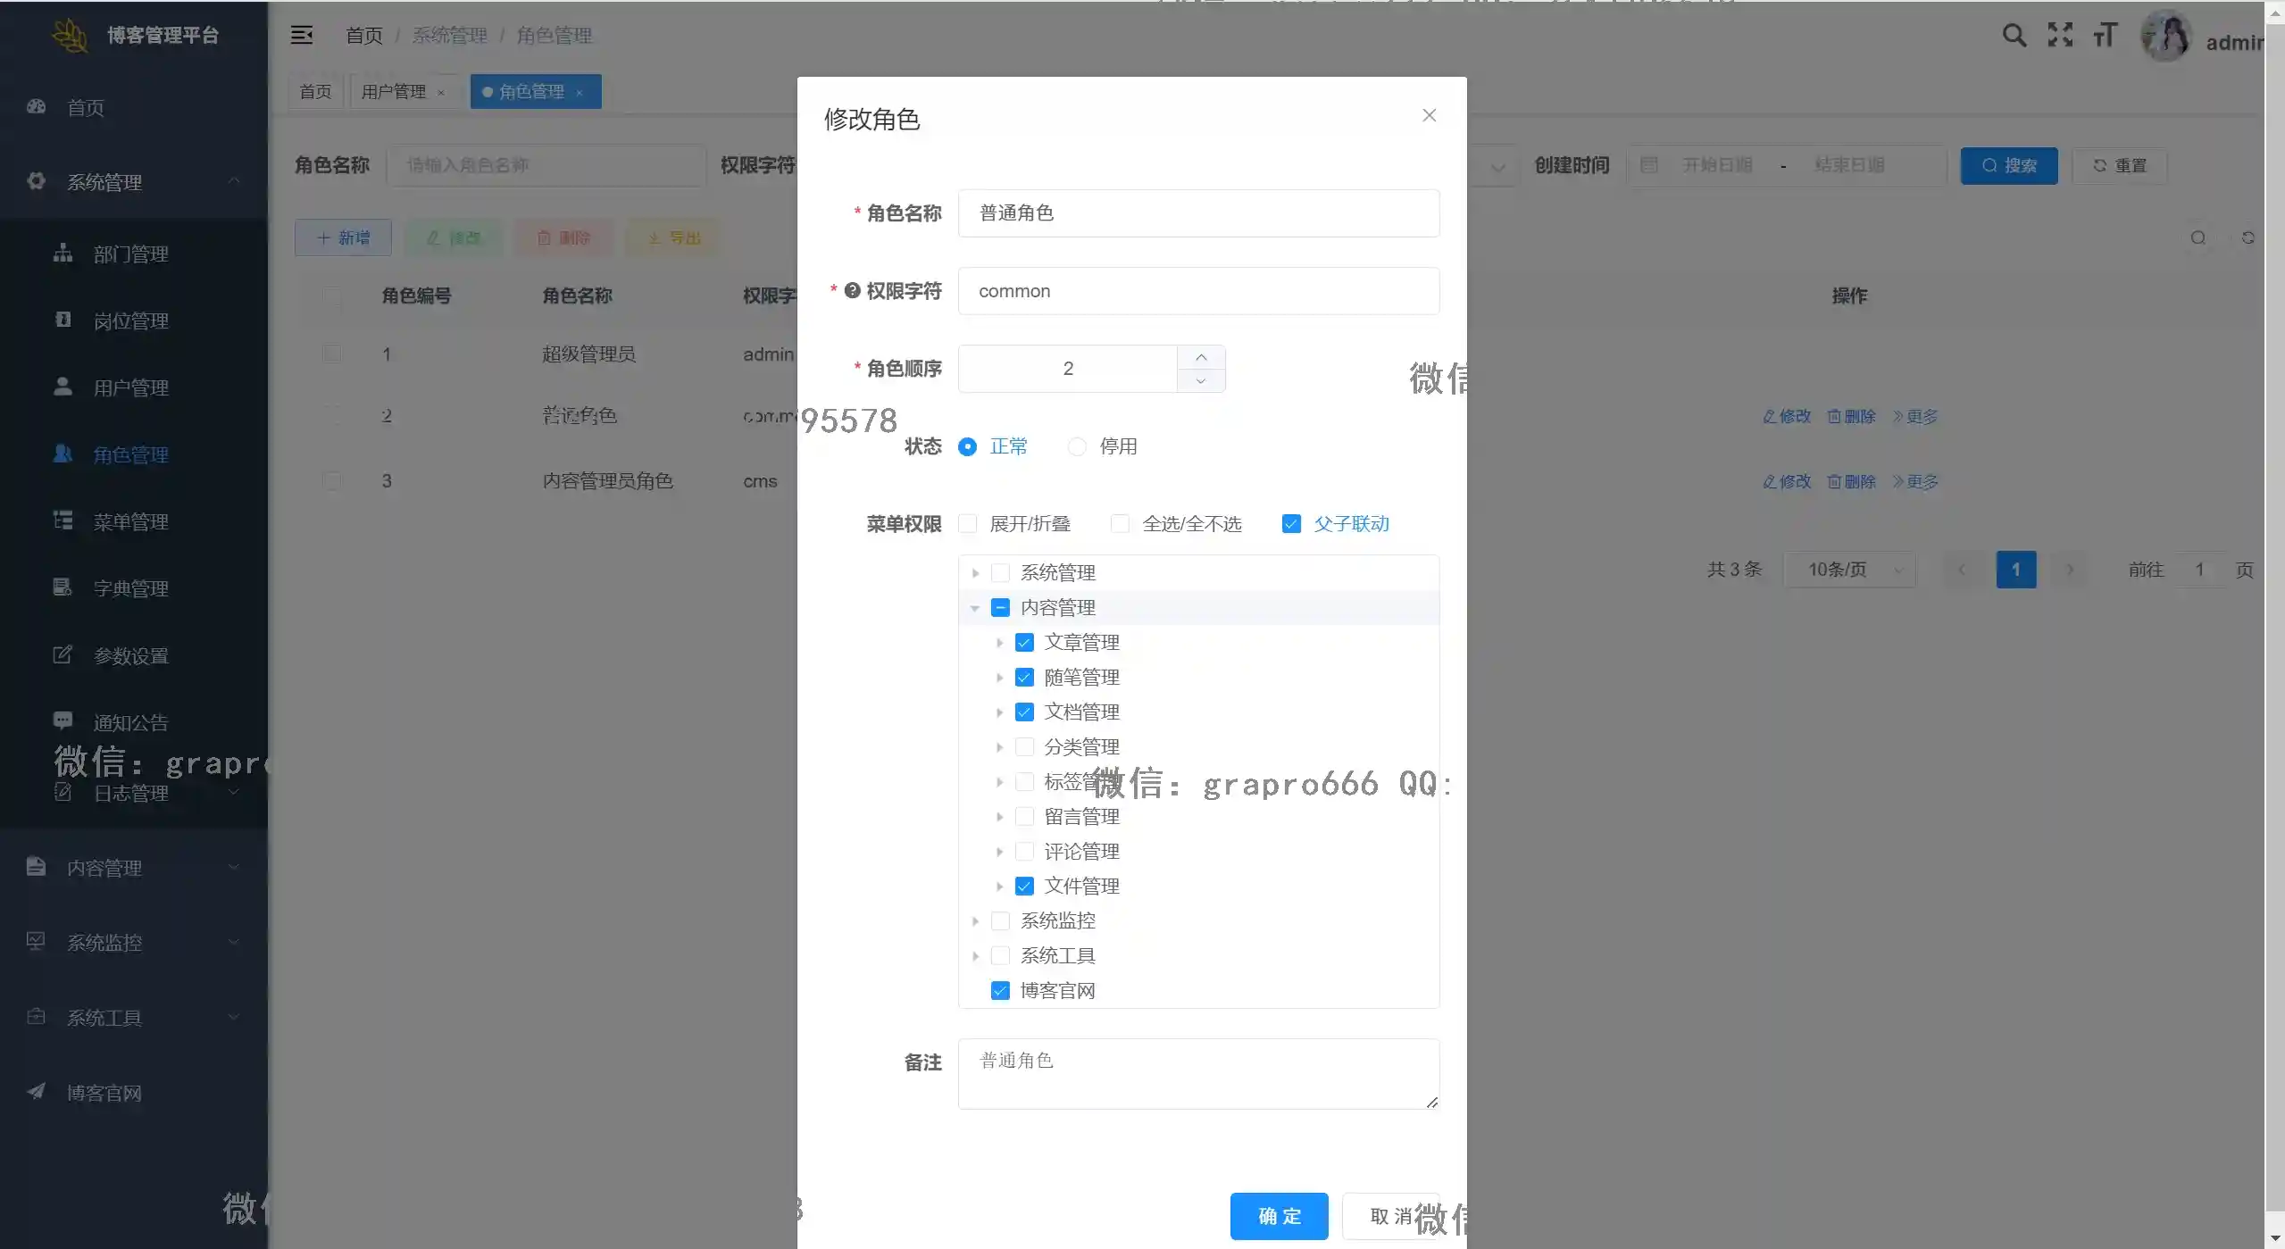The image size is (2285, 1249).
Task: Uncheck 文章管理 in the menu tree
Action: pos(1024,643)
